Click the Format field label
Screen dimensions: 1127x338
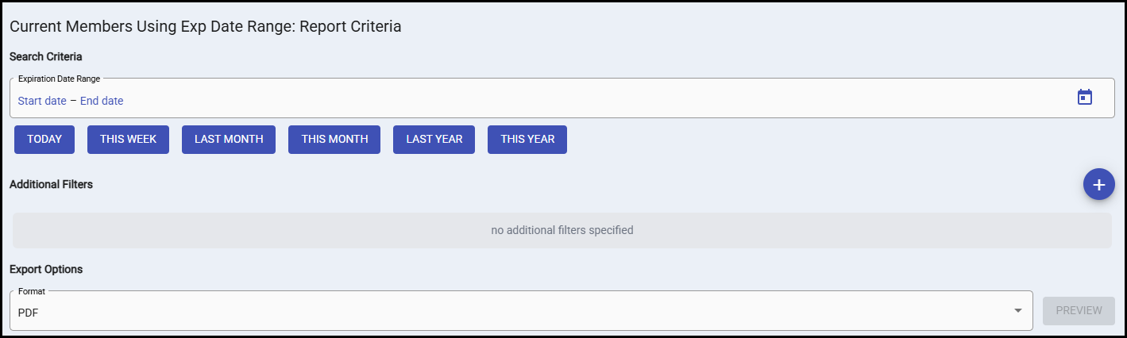32,291
